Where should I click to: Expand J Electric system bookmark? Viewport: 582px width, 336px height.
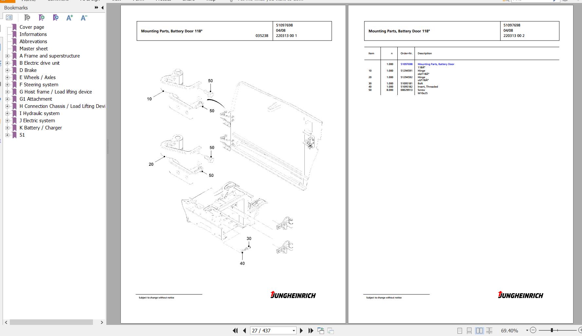[7, 121]
